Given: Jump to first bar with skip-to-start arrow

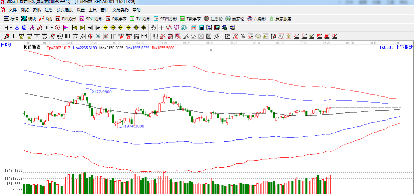Looking at the screenshot, I should (75, 28).
